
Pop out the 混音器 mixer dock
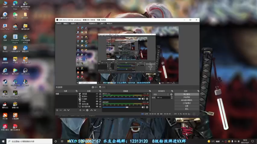coord(150,91)
